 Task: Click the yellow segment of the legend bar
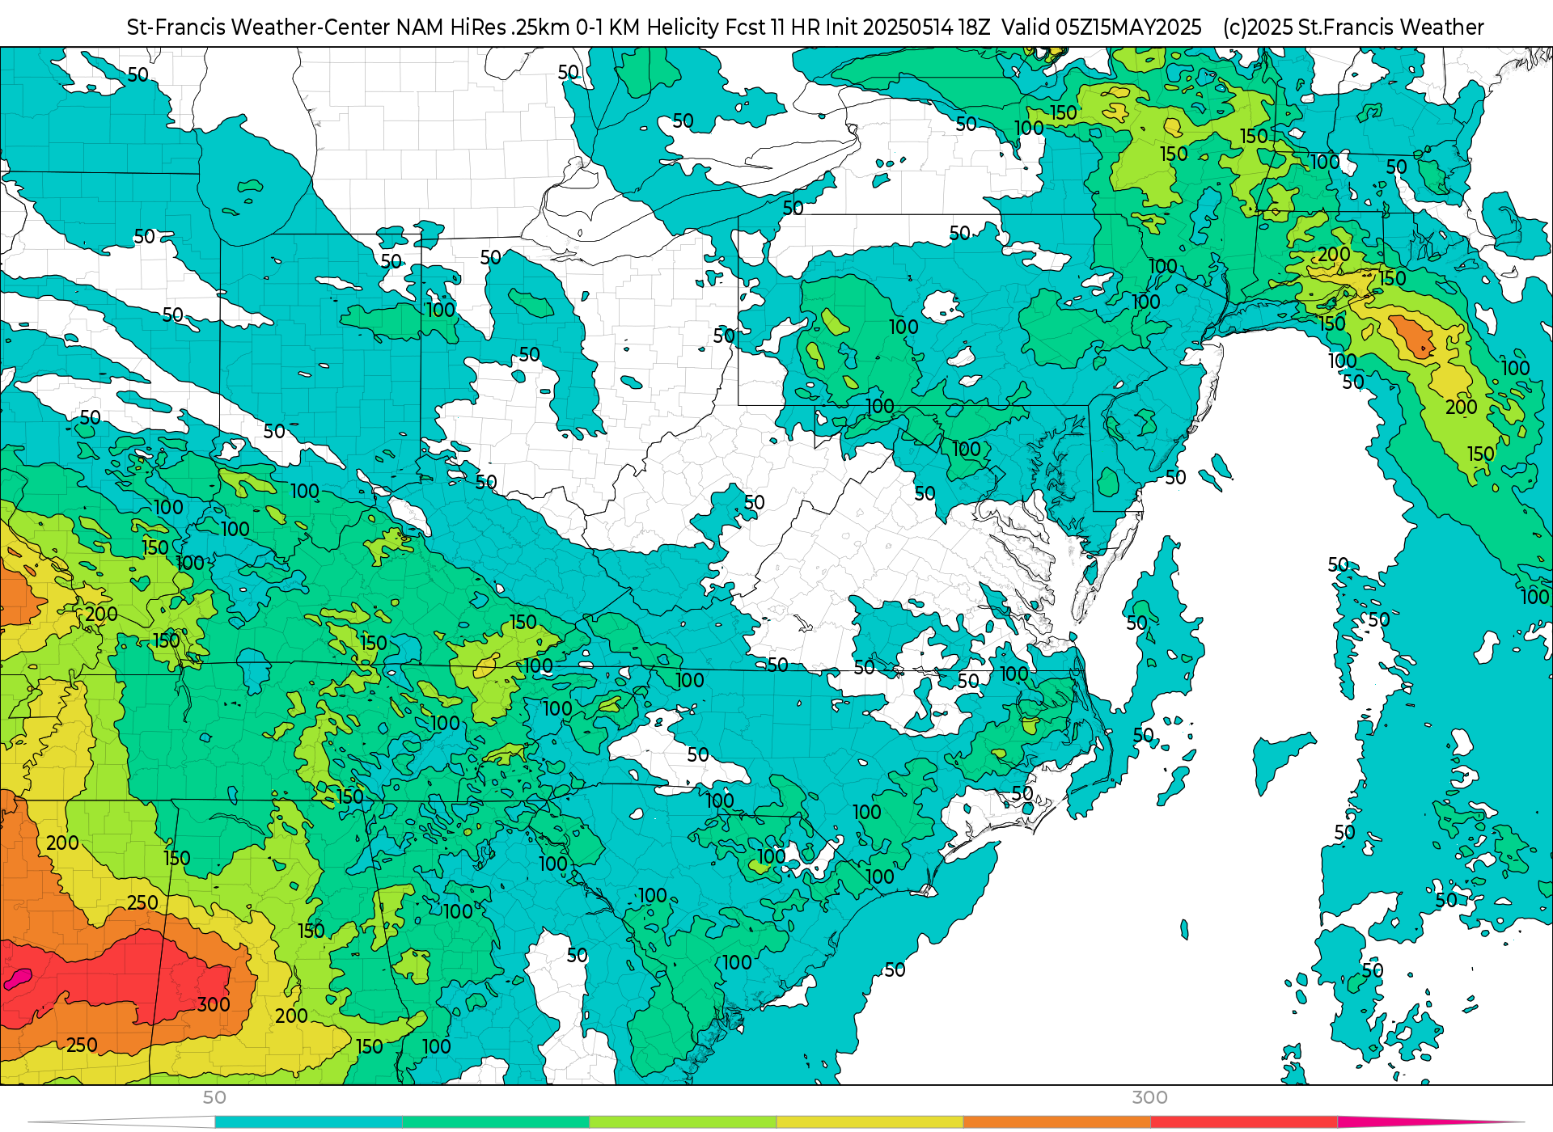870,1122
